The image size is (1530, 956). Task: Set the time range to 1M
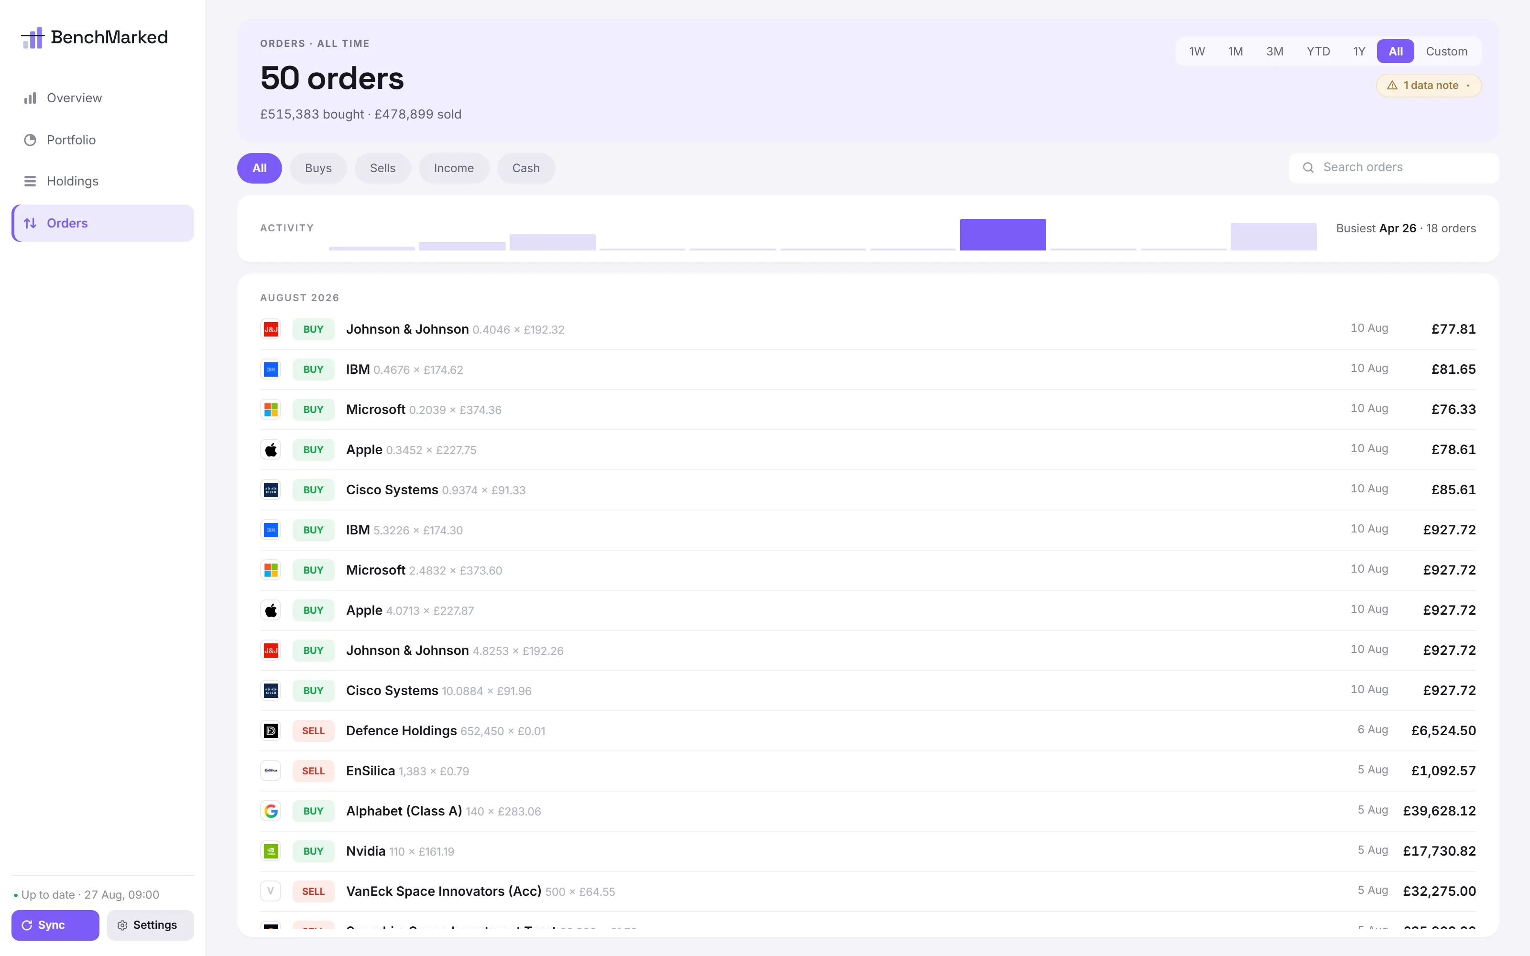pos(1235,51)
